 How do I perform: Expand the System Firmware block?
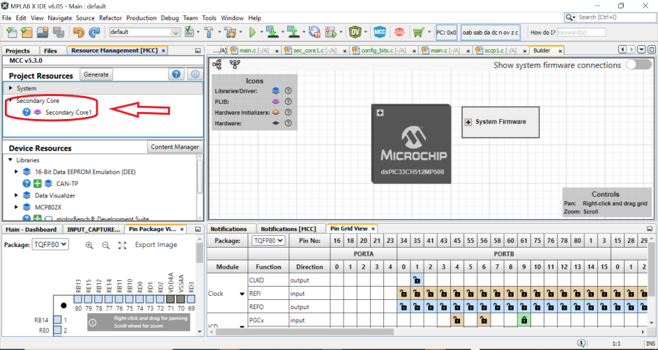(468, 122)
